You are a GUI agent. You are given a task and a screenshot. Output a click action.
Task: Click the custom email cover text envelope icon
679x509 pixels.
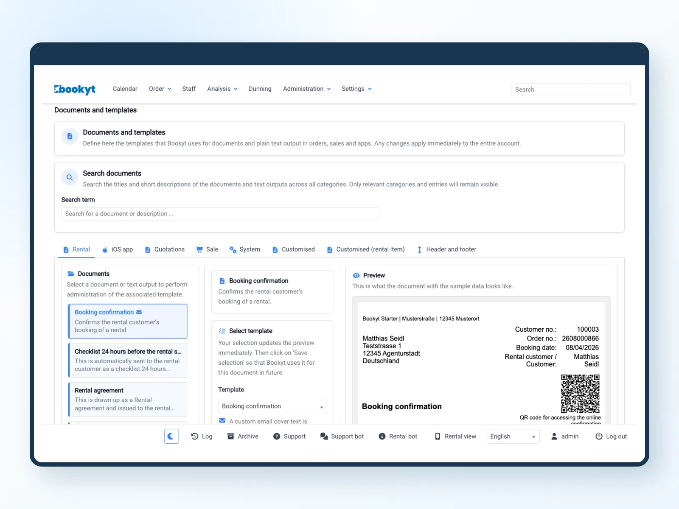222,421
